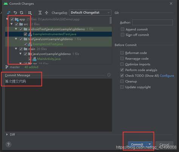Uncheck the src folder checkbox
The image size is (179, 152).
[x=17, y=24]
